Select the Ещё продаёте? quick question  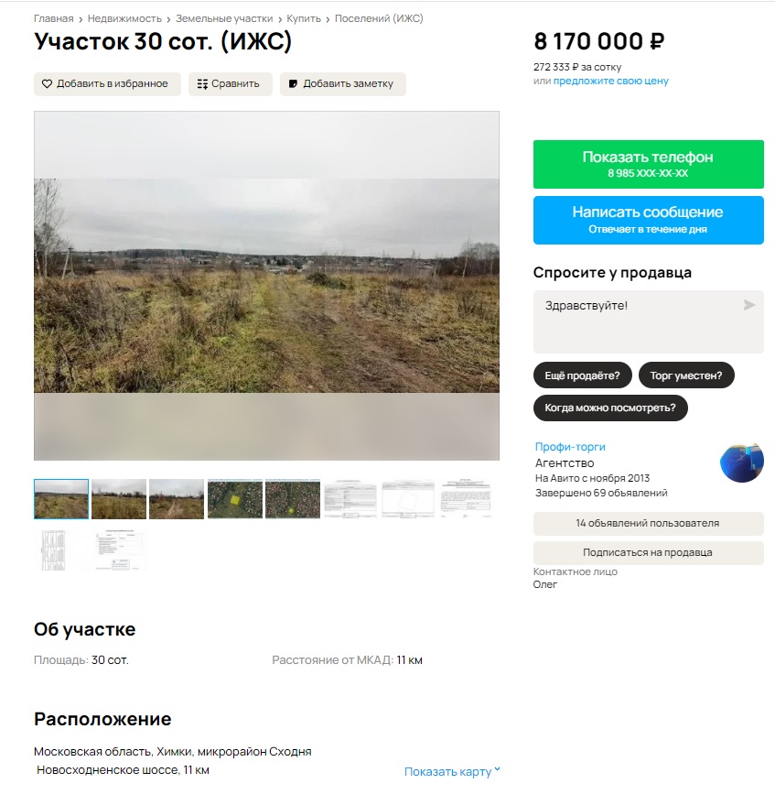pos(582,375)
